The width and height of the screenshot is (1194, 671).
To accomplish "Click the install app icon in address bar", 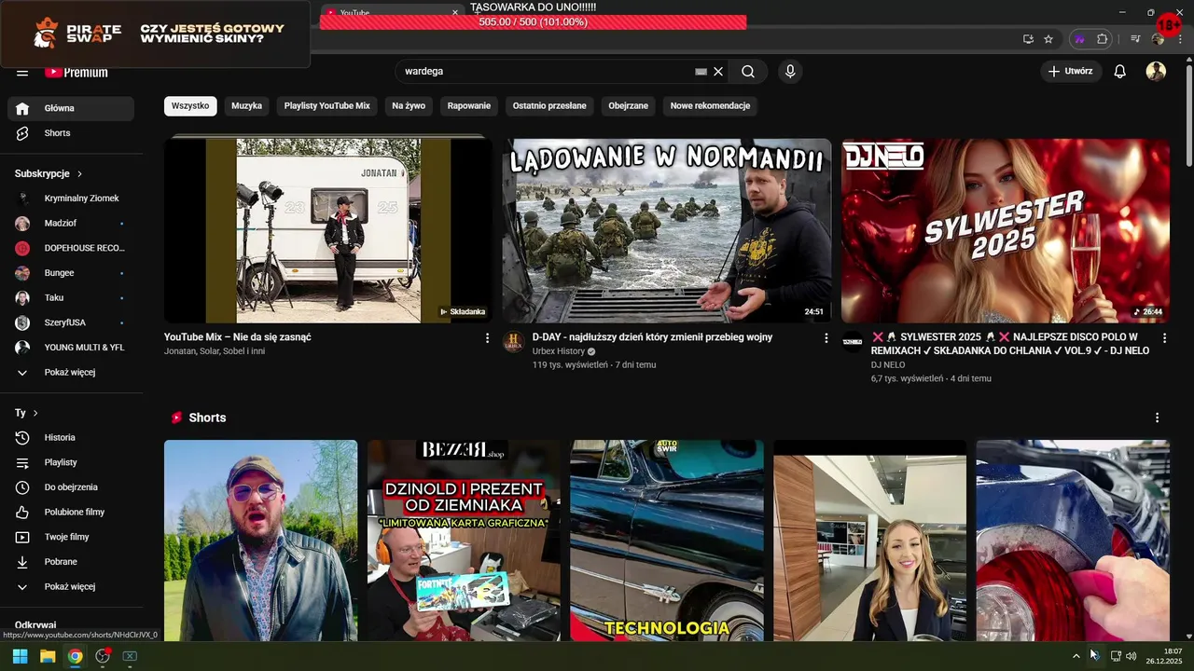I will pyautogui.click(x=1028, y=39).
